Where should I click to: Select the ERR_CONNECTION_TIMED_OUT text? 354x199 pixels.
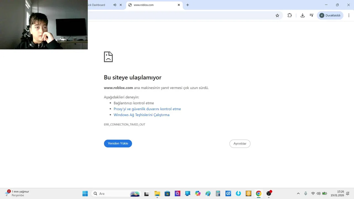pyautogui.click(x=124, y=124)
